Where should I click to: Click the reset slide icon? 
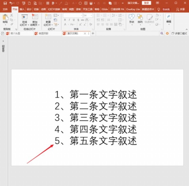[55, 20]
